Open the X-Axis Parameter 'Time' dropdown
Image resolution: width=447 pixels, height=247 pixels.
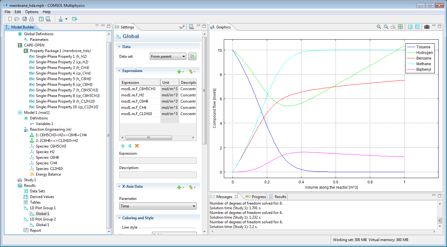tap(158, 206)
